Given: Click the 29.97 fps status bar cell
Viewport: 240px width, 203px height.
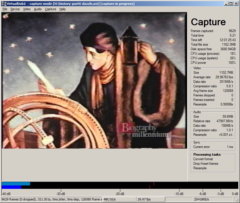Looking at the screenshot, I should coord(151,199).
